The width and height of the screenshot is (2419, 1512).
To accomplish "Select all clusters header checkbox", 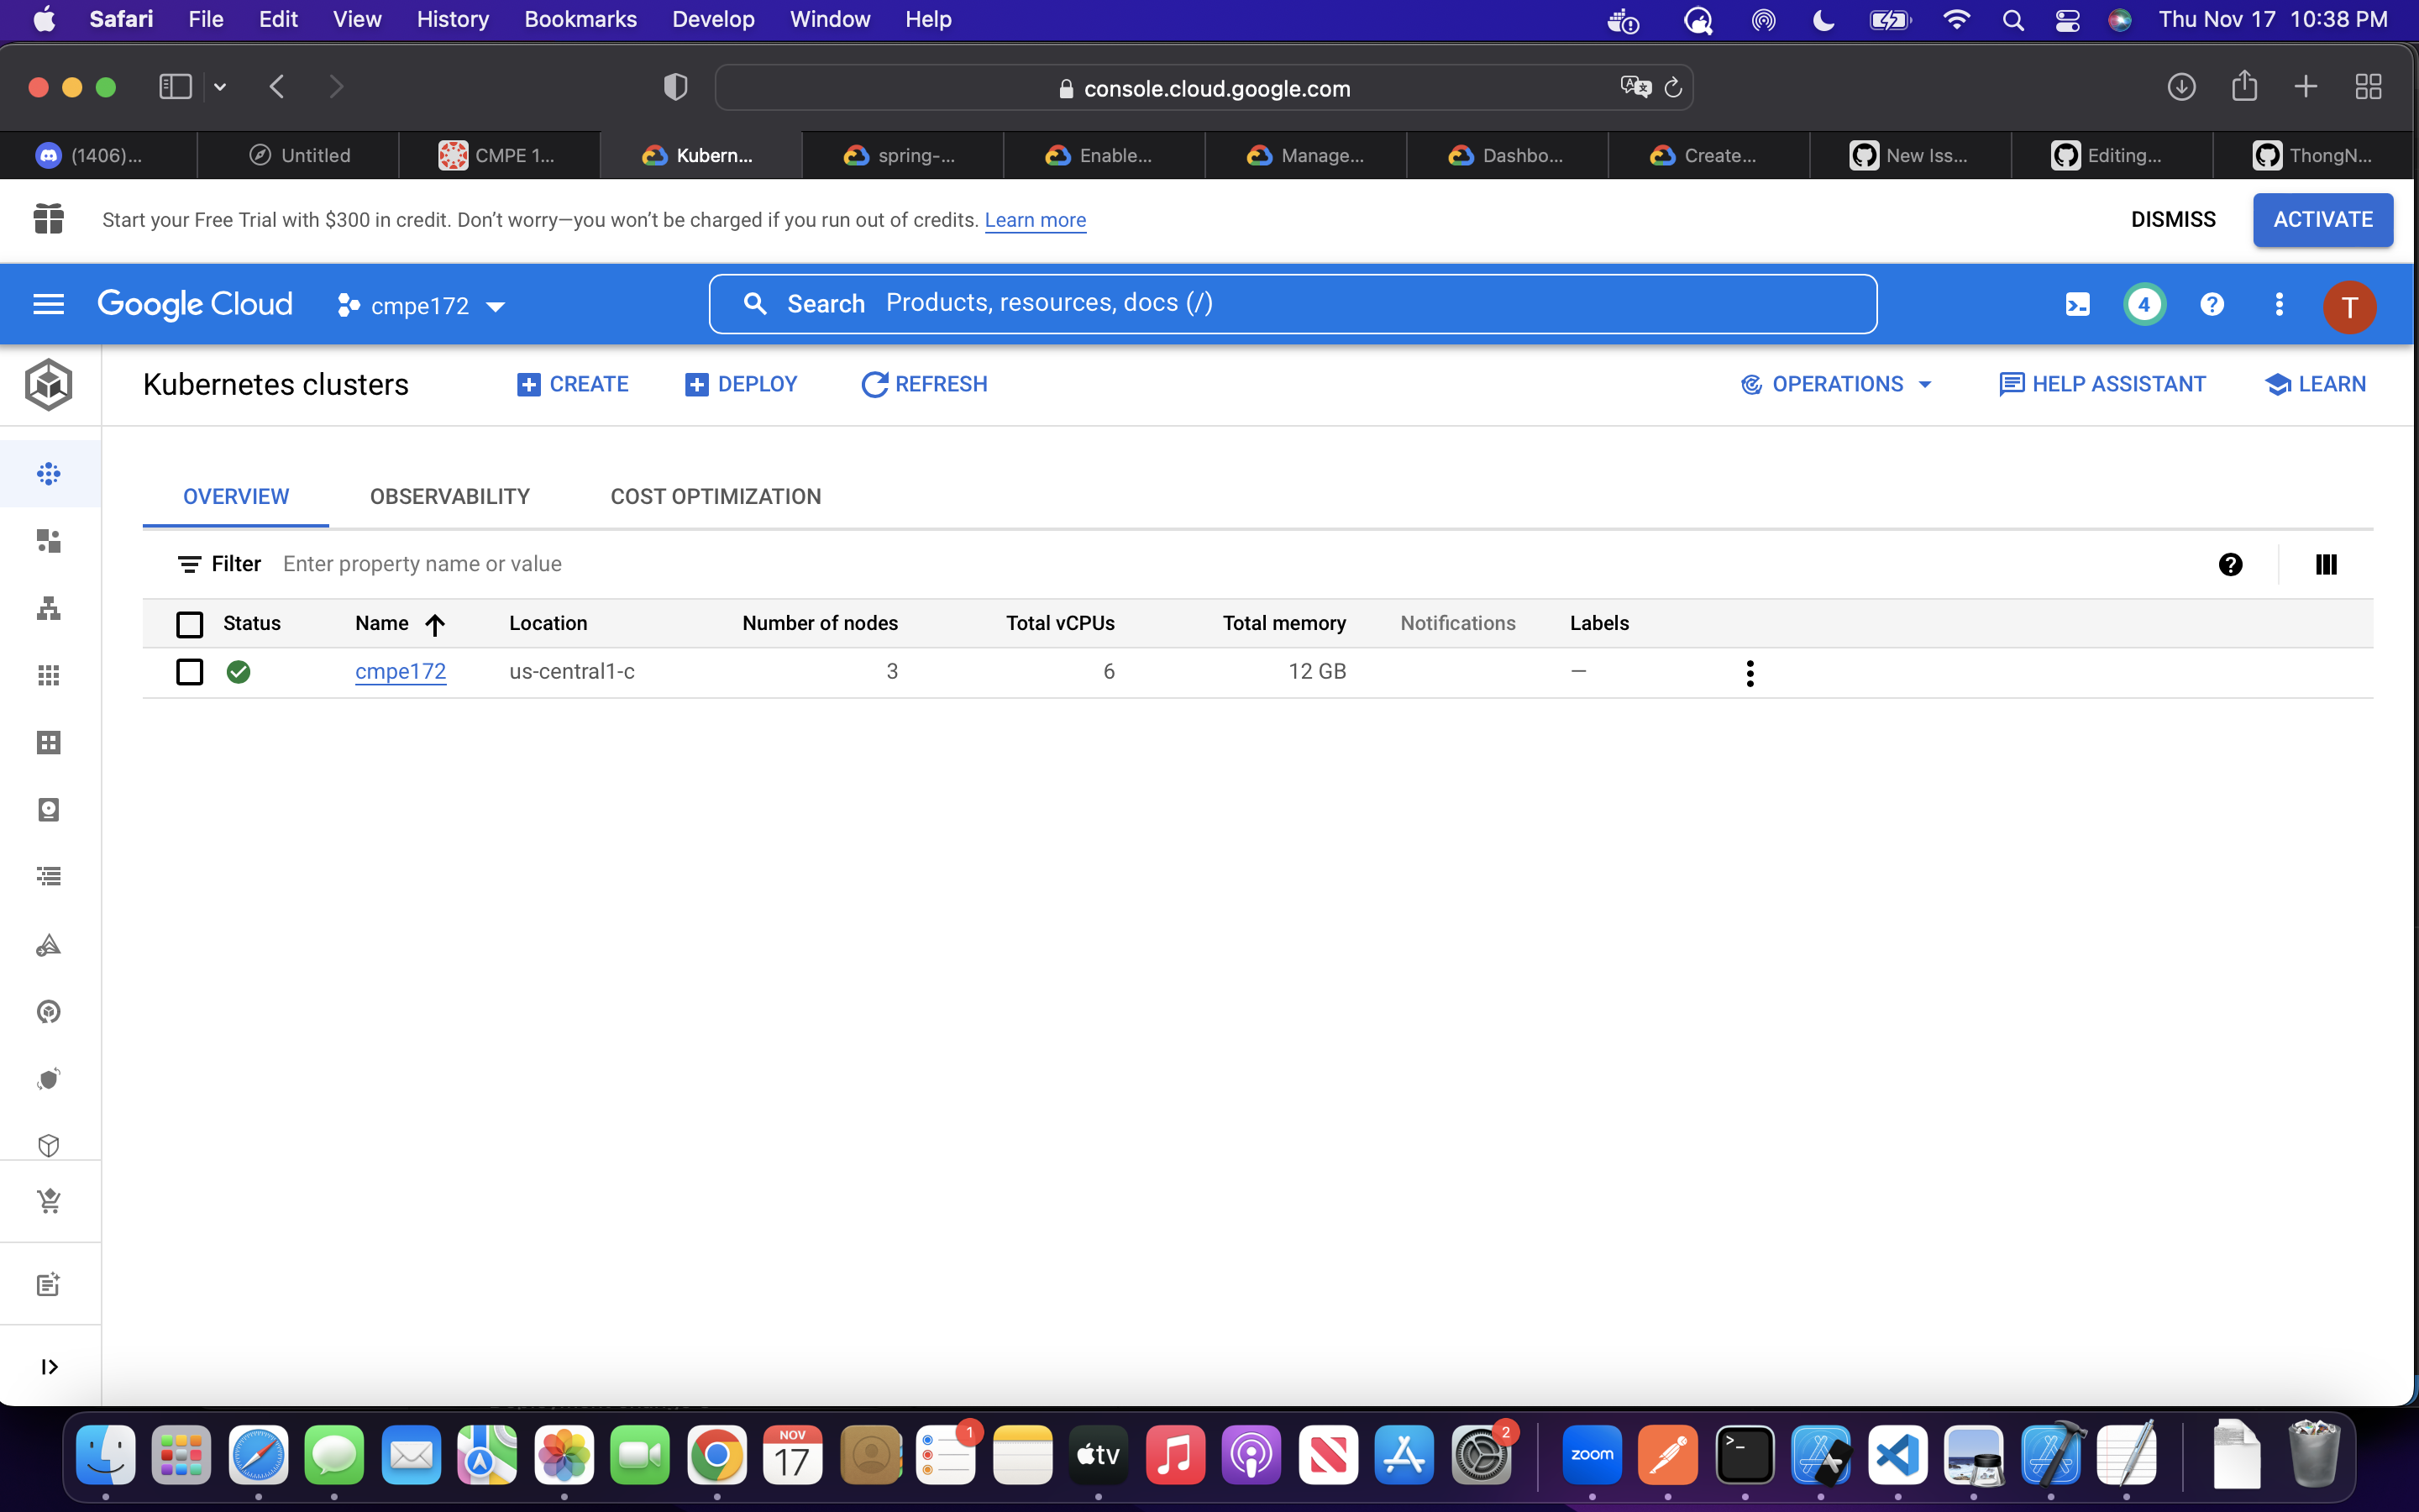I will tap(189, 624).
